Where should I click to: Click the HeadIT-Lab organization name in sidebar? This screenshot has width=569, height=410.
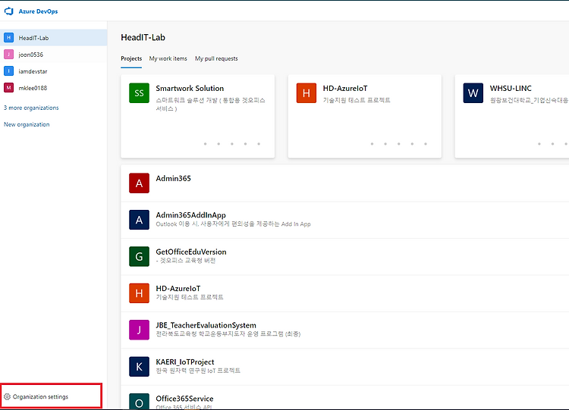[33, 38]
